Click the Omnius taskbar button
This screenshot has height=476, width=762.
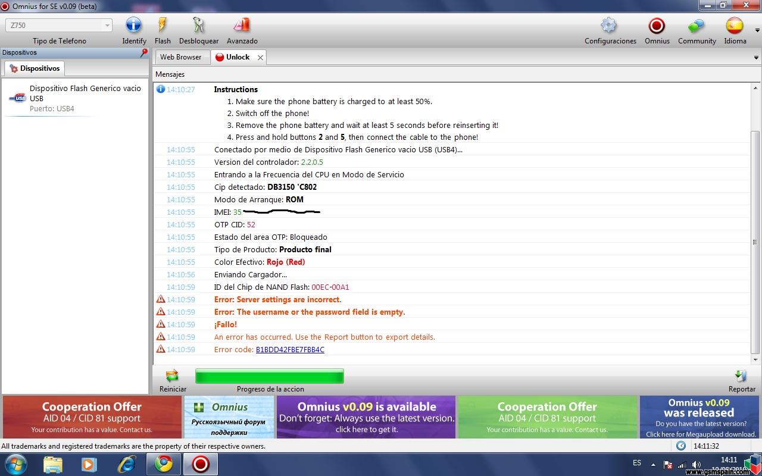(x=201, y=464)
